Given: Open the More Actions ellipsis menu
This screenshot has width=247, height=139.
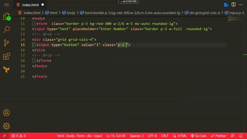Looking at the screenshot, I should pyautogui.click(x=240, y=5).
